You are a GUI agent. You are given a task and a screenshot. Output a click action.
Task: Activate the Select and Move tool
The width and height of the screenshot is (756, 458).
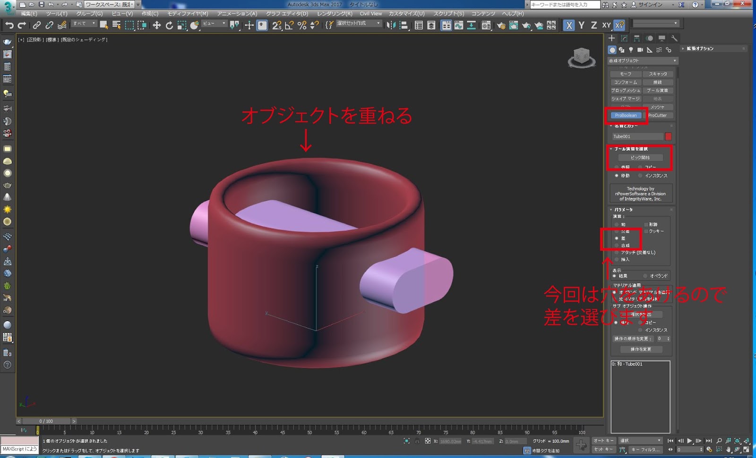click(x=157, y=25)
